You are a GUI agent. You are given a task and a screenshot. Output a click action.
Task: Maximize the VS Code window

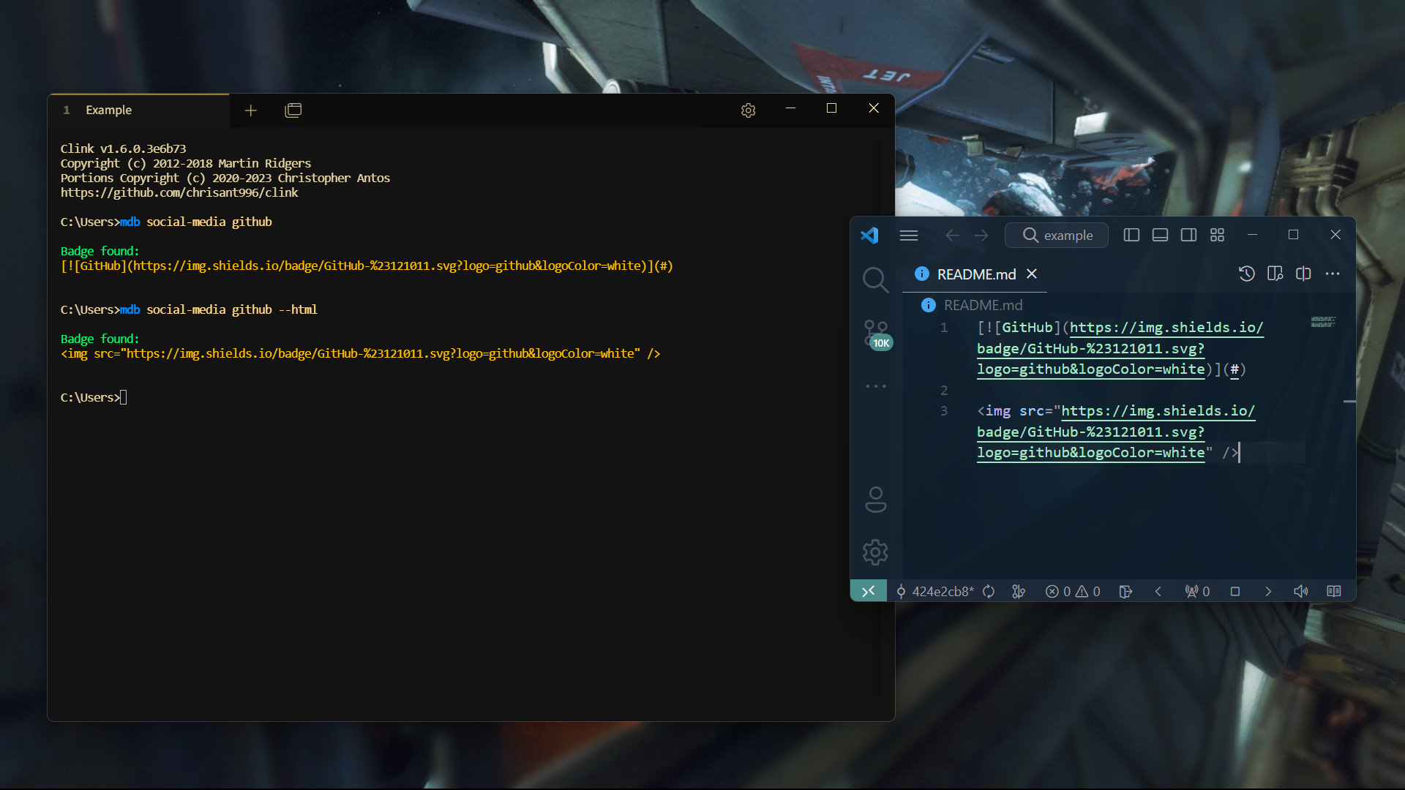tap(1293, 235)
